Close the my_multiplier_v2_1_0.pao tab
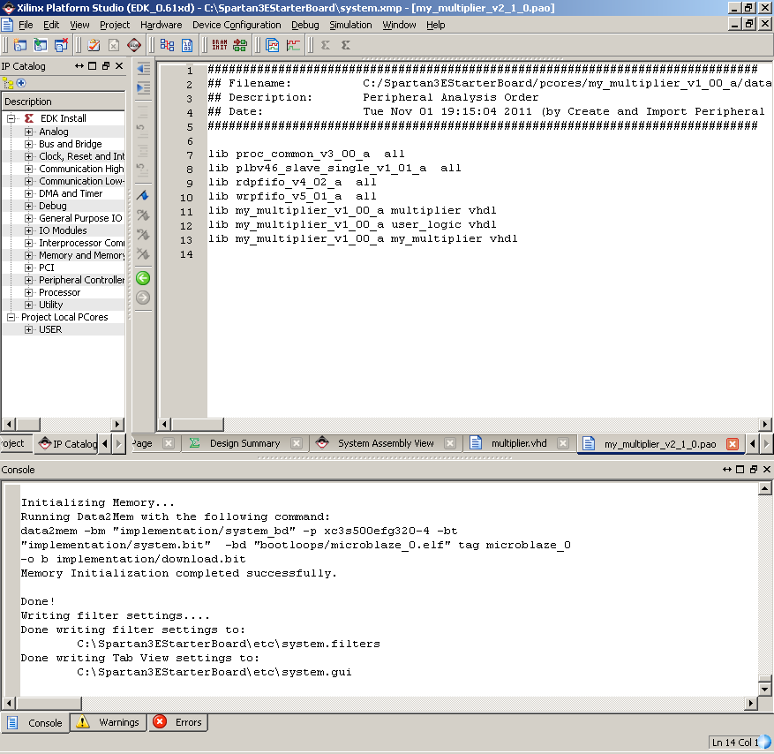 tap(733, 444)
